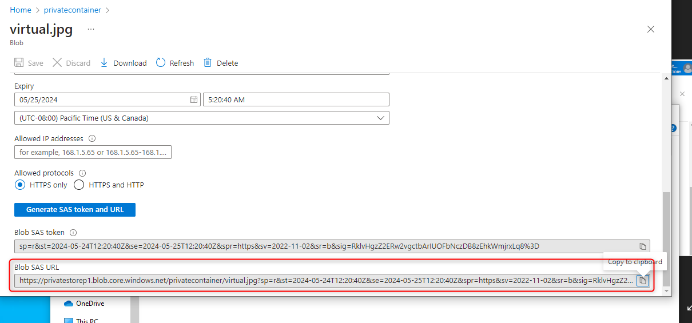Close the virtual.jpg blob panel
The image size is (692, 323).
[650, 29]
